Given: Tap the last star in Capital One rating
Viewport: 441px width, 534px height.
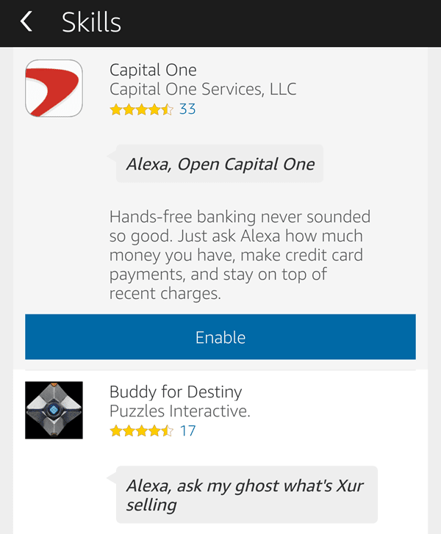Looking at the screenshot, I should click(x=168, y=109).
